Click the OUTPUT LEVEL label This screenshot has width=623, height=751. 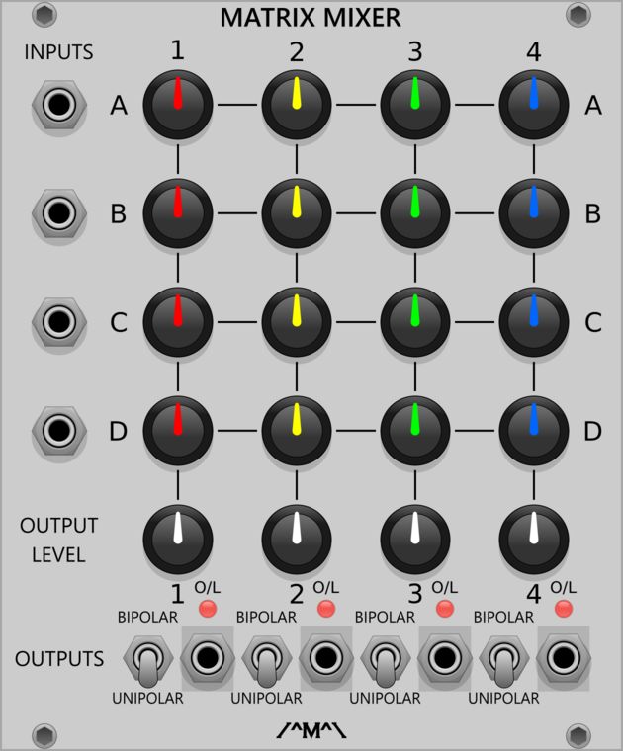[x=59, y=541]
